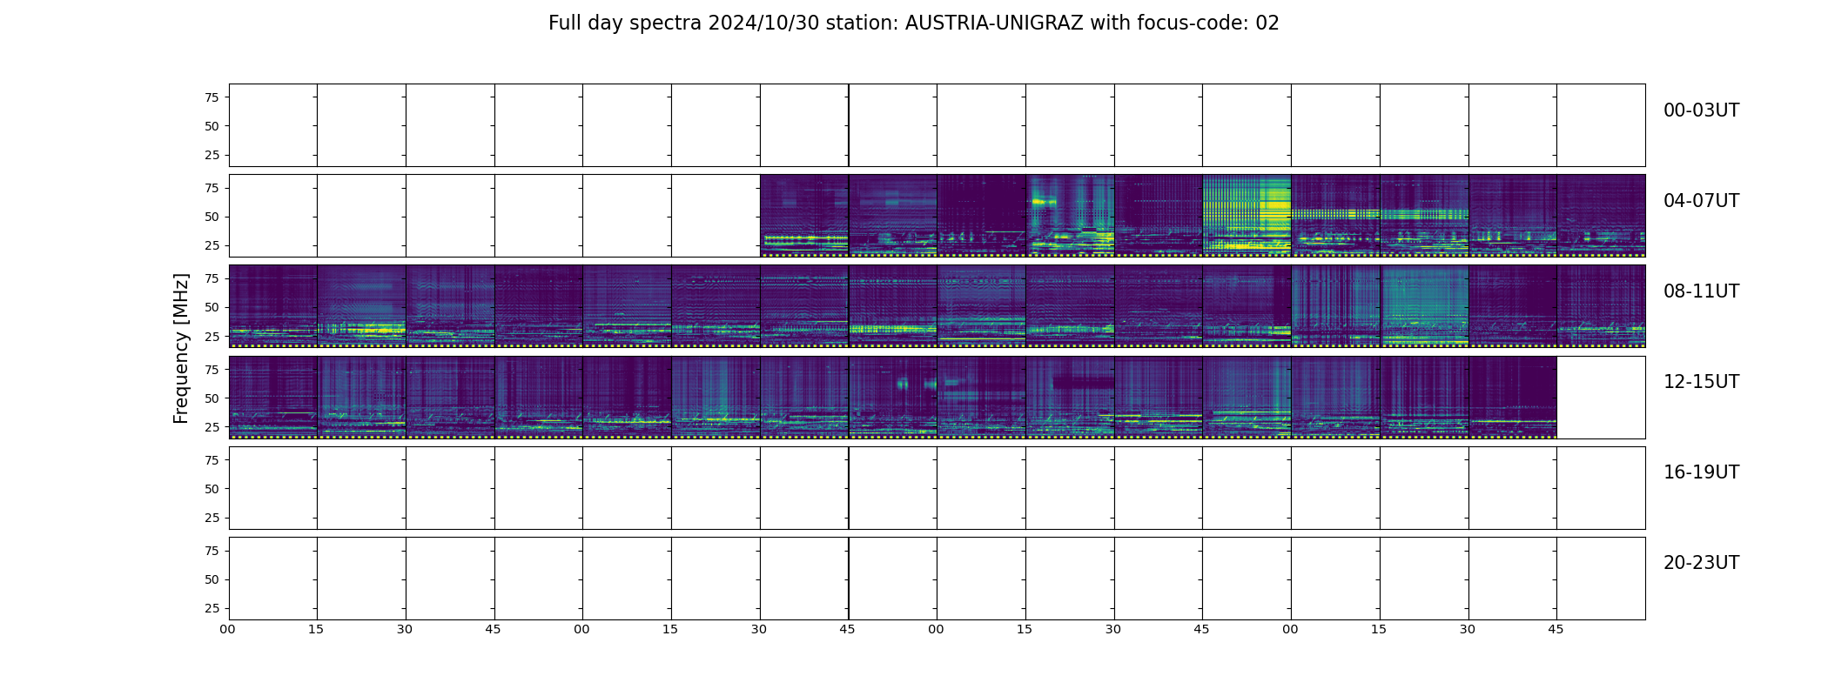Select the '20-23UT' row label
This screenshot has height=696, width=1828.
(1701, 563)
